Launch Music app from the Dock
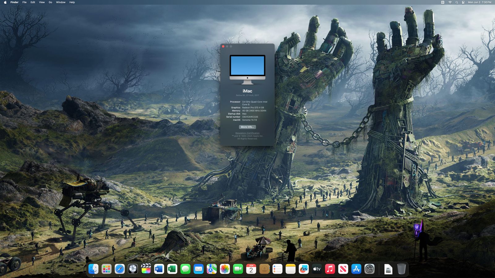 (x=330, y=269)
